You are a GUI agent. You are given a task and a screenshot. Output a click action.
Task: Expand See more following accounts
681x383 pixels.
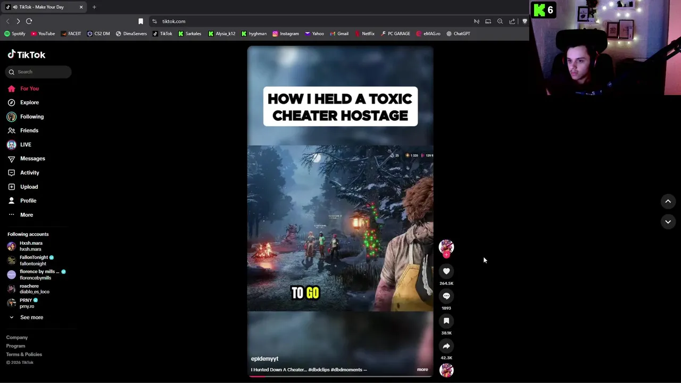[x=26, y=318]
